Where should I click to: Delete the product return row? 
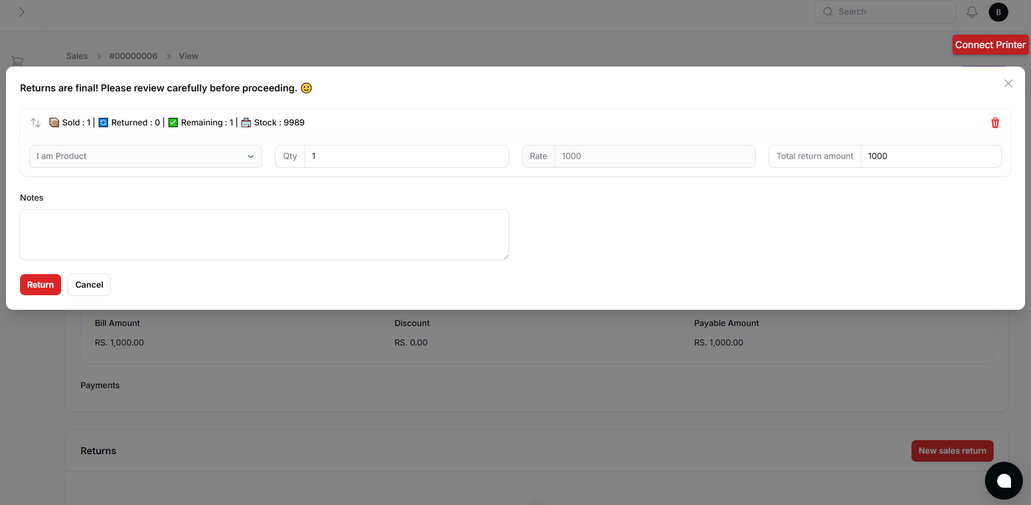(x=995, y=123)
